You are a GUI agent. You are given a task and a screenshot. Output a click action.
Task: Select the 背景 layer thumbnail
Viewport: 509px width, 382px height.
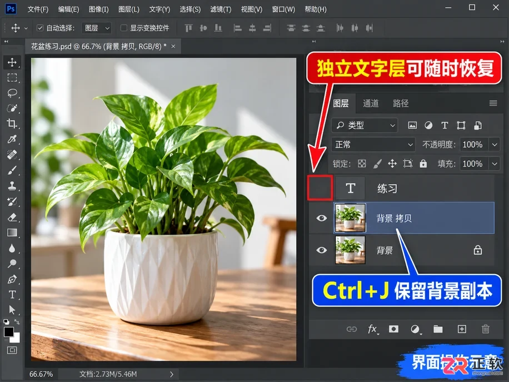[350, 250]
